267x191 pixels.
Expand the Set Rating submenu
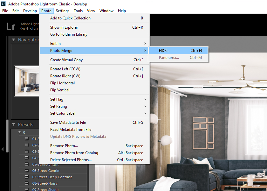tap(94, 106)
